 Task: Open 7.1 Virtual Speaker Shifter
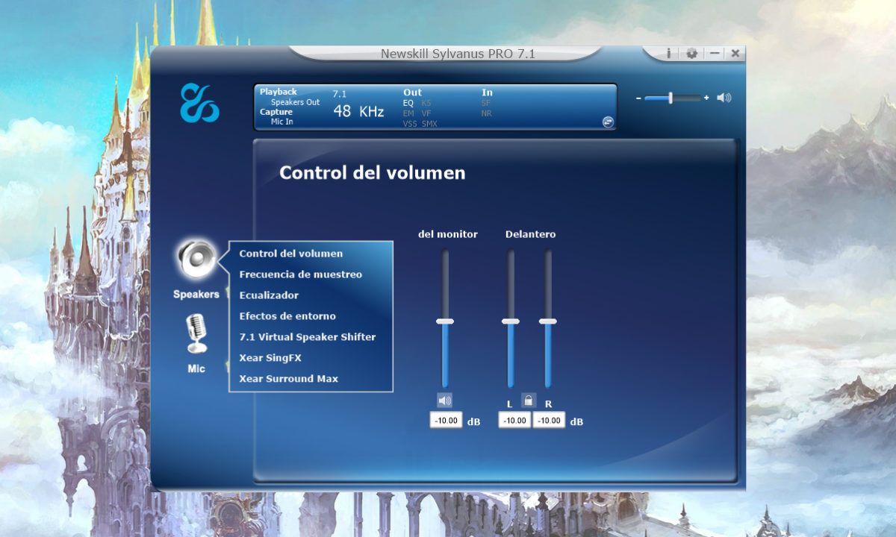click(307, 337)
